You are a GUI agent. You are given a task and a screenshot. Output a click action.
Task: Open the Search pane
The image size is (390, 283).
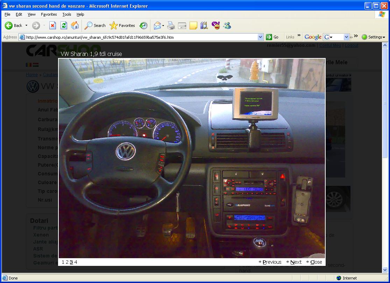click(95, 26)
